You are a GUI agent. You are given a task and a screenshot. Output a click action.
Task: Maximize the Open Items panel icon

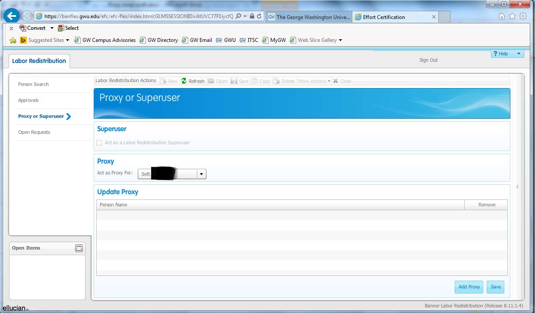[79, 248]
